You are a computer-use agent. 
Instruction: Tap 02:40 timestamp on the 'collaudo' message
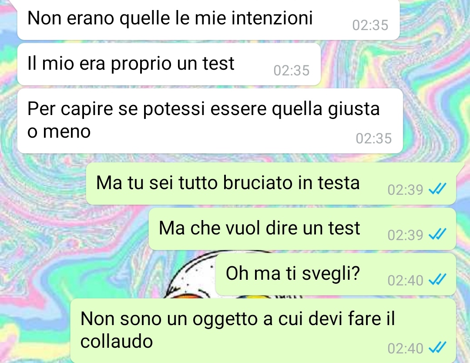[405, 349]
